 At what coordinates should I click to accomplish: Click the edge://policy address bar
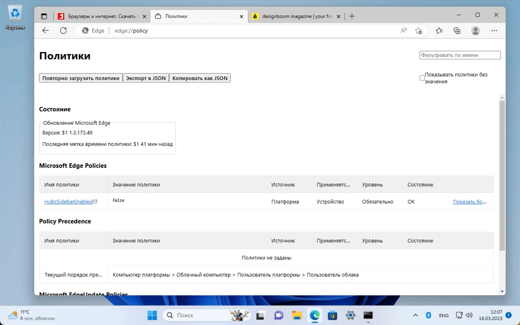point(252,30)
